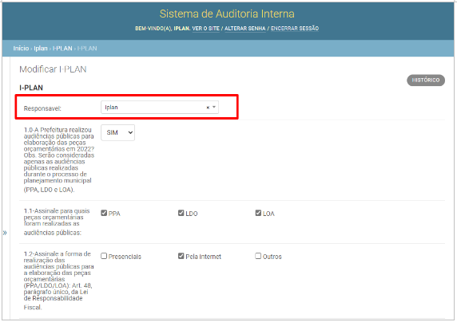Click ENCERRAR SESSÃO to log out
This screenshot has width=457, height=322.
click(x=295, y=29)
